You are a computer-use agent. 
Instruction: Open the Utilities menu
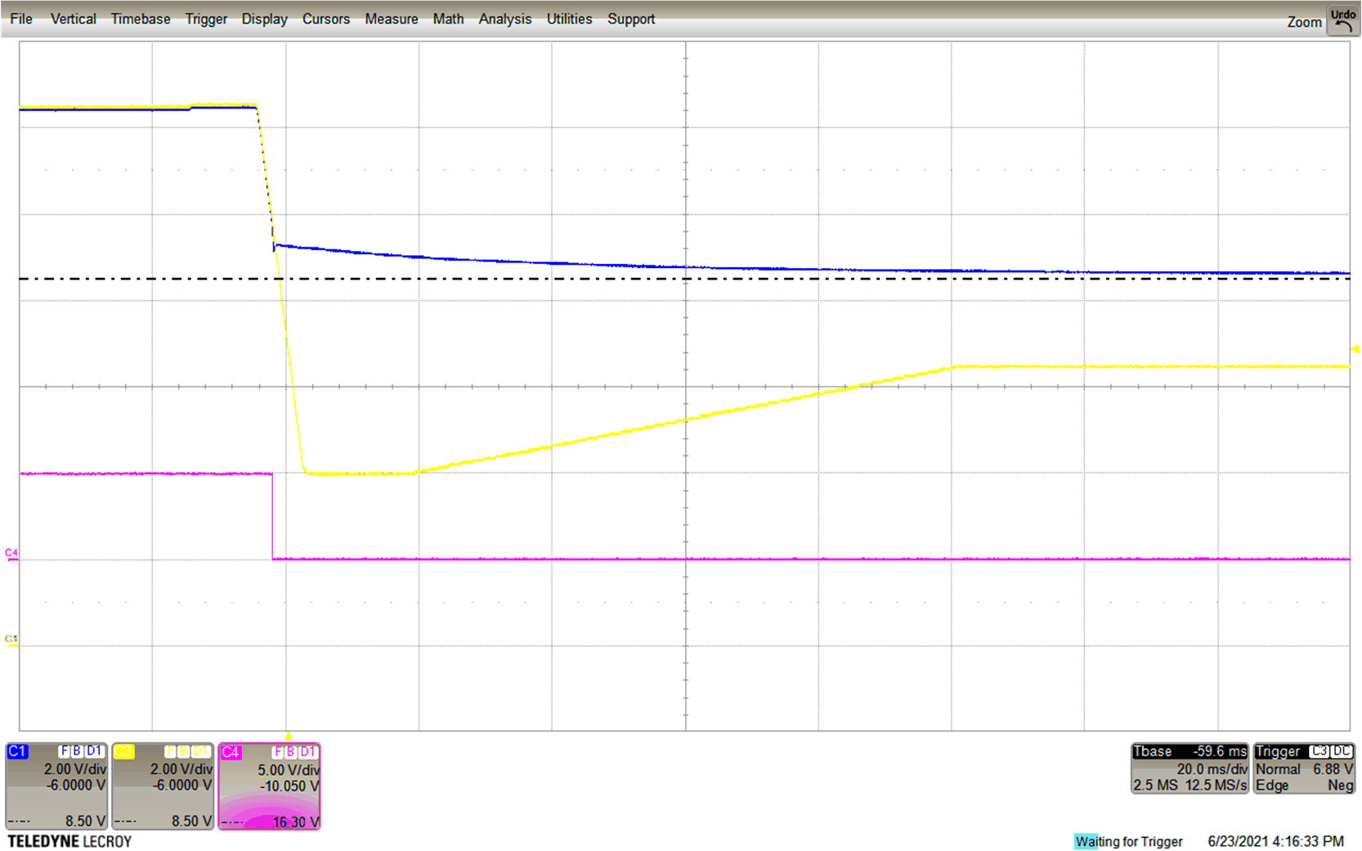(569, 19)
